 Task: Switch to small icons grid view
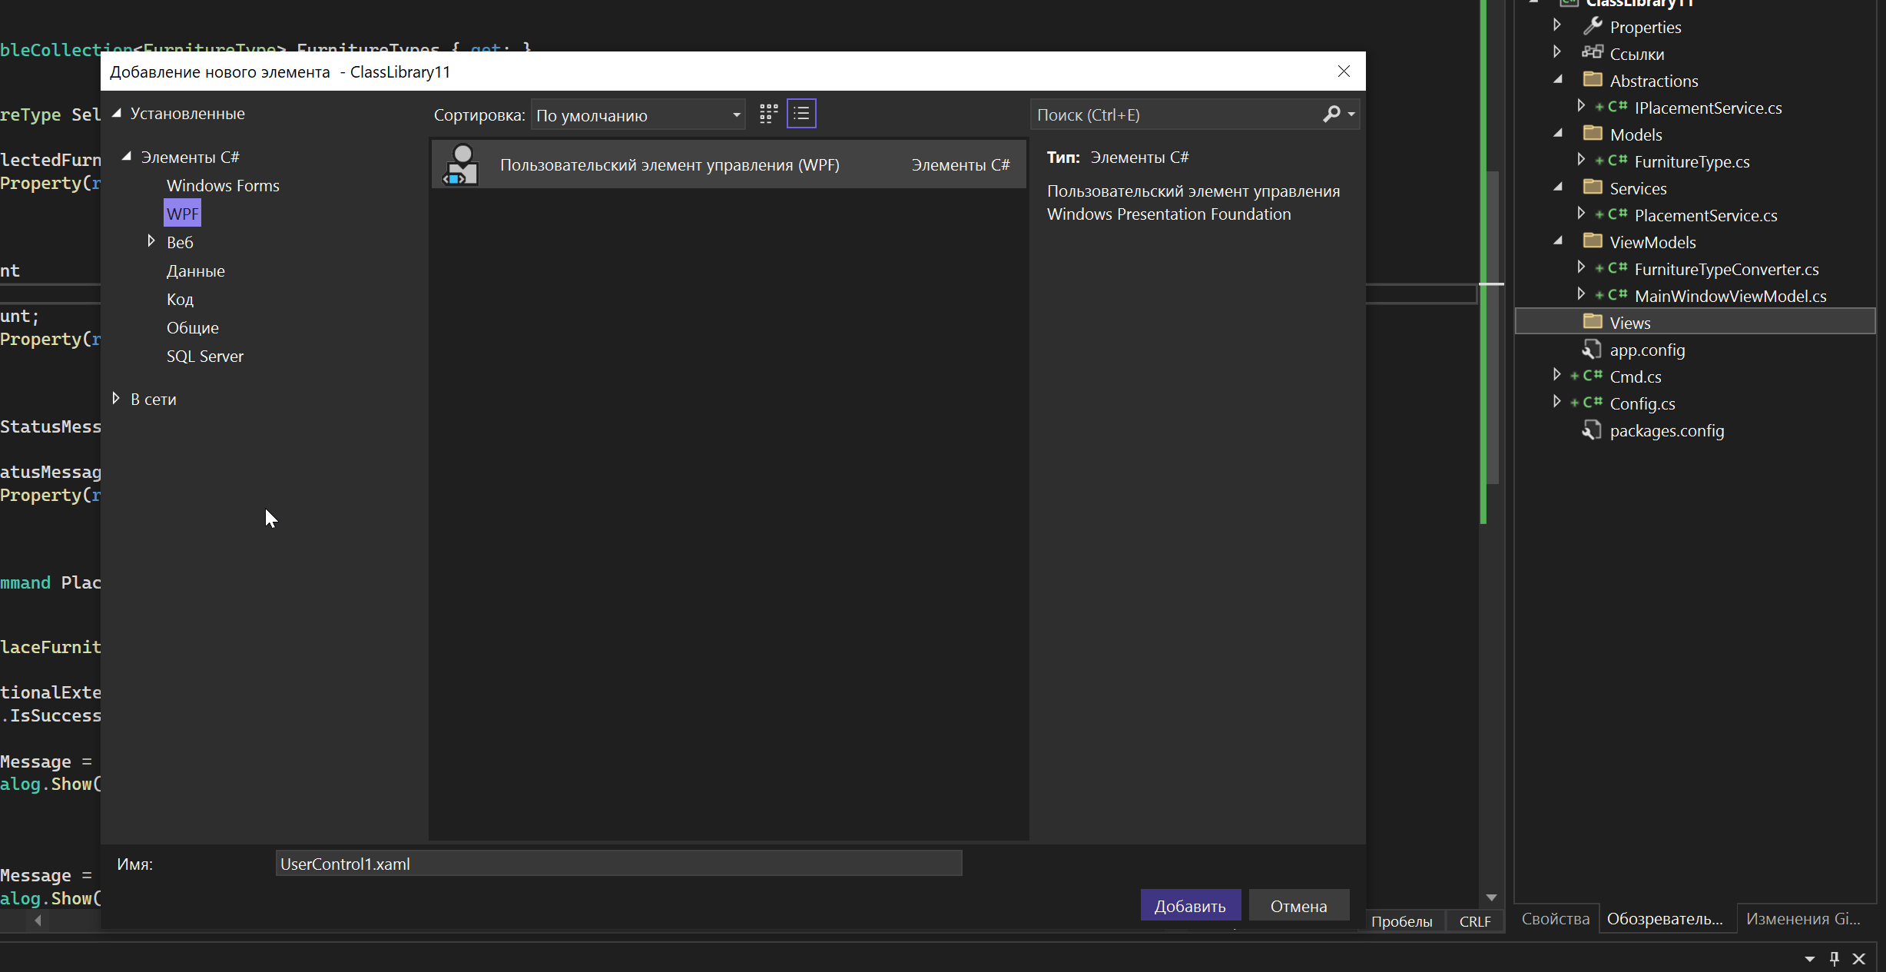click(768, 114)
